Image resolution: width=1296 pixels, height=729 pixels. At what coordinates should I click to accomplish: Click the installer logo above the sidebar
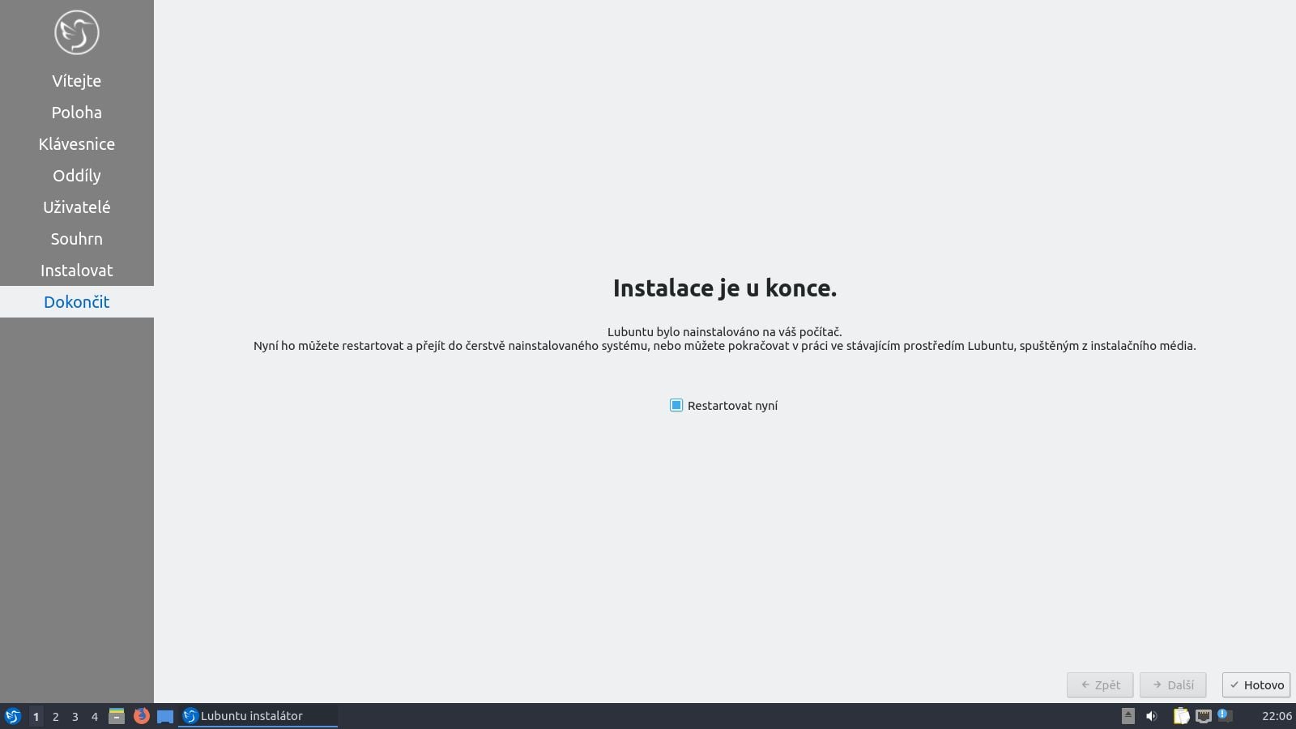pyautogui.click(x=76, y=32)
